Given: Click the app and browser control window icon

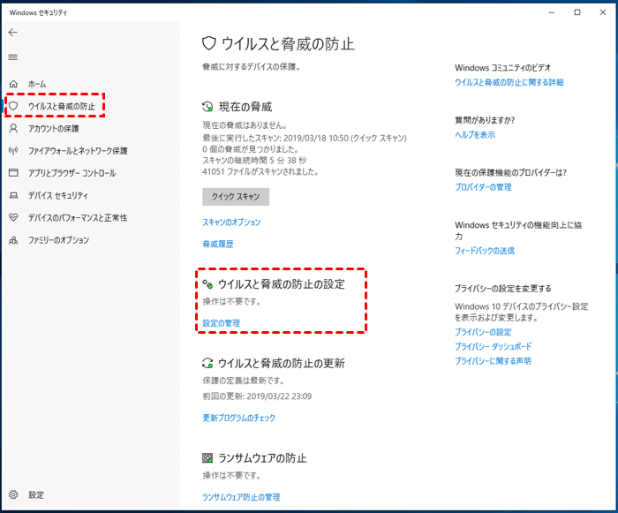Looking at the screenshot, I should [13, 173].
